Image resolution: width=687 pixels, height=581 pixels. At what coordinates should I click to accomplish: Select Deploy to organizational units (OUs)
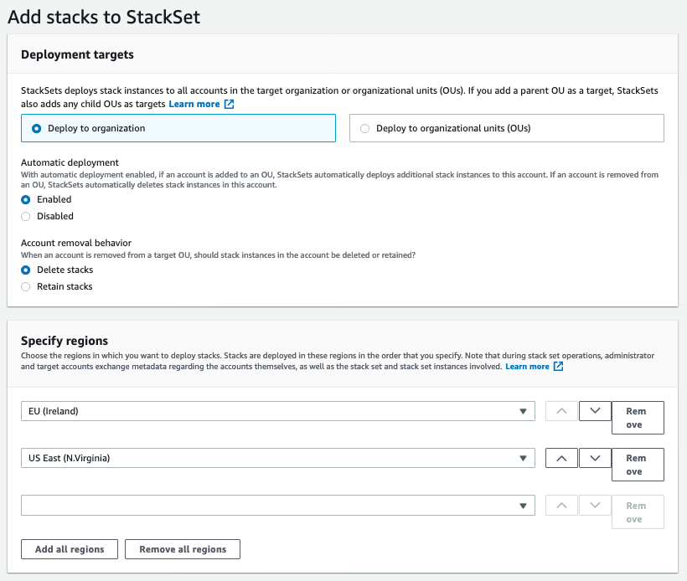tap(365, 127)
